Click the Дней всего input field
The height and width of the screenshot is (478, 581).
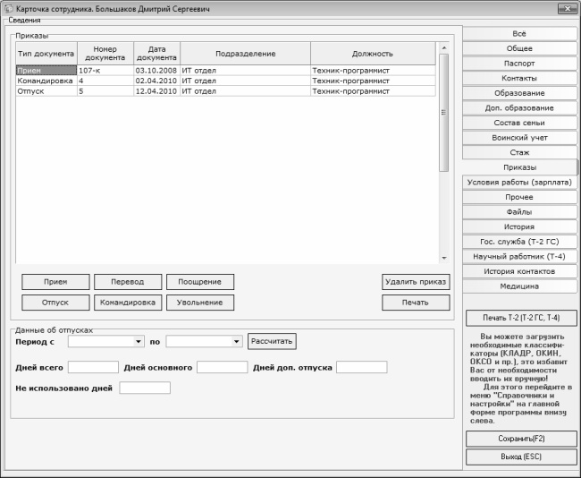[93, 367]
